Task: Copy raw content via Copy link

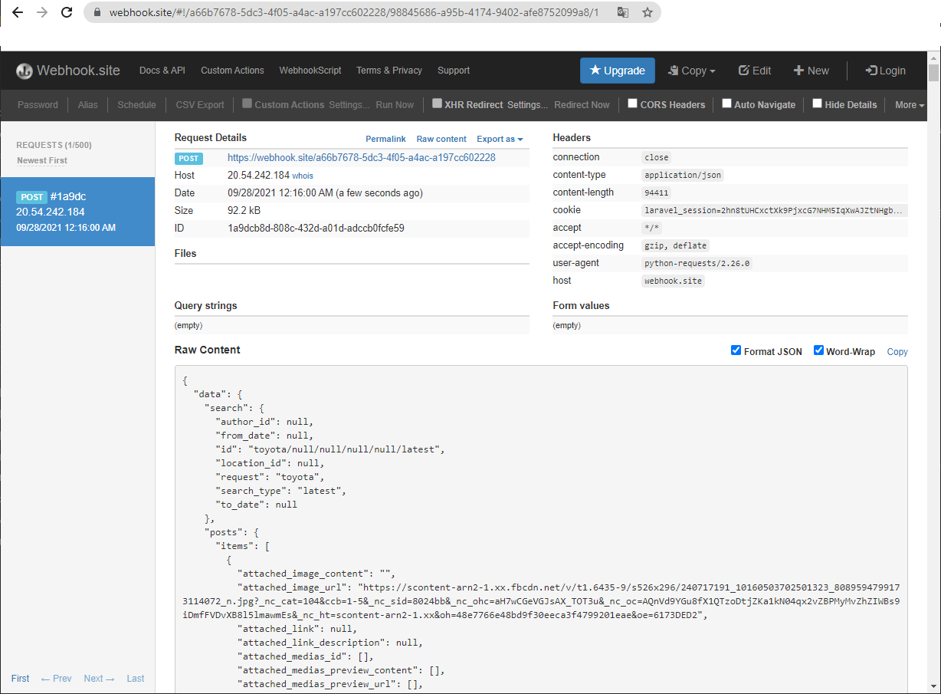Action: click(x=897, y=352)
